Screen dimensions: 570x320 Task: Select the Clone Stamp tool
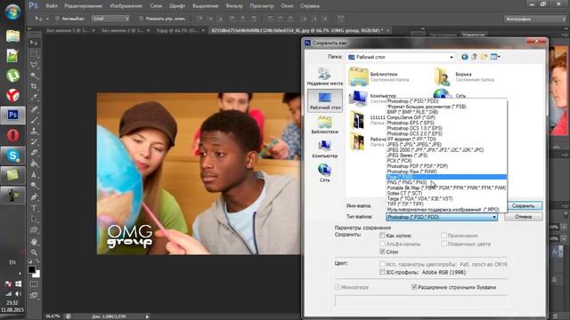coord(34,131)
